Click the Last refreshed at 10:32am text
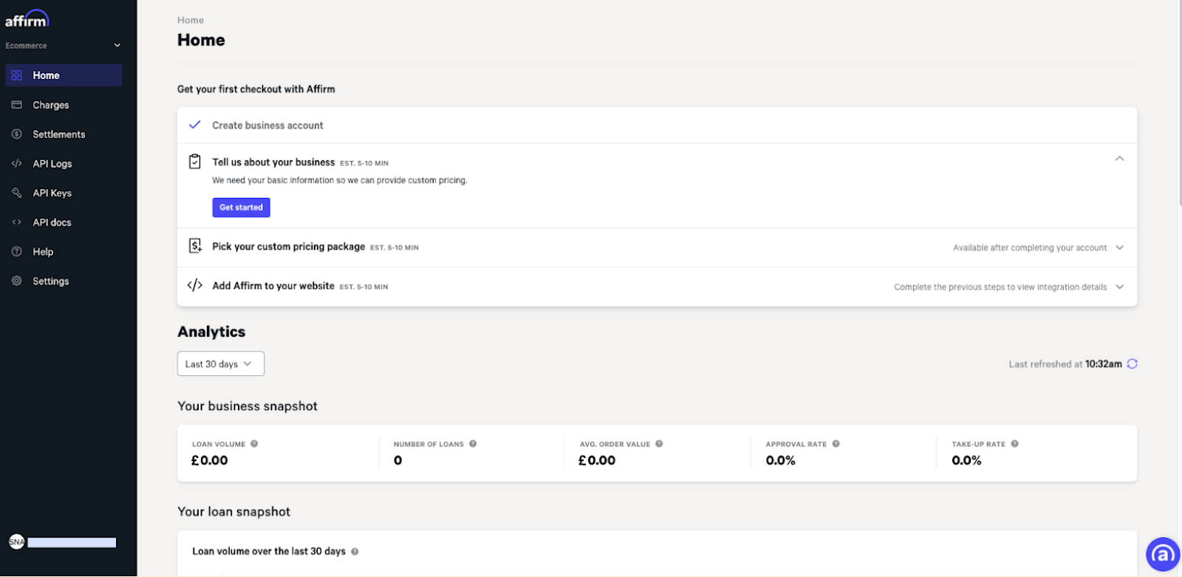This screenshot has height=577, width=1182. (1065, 364)
